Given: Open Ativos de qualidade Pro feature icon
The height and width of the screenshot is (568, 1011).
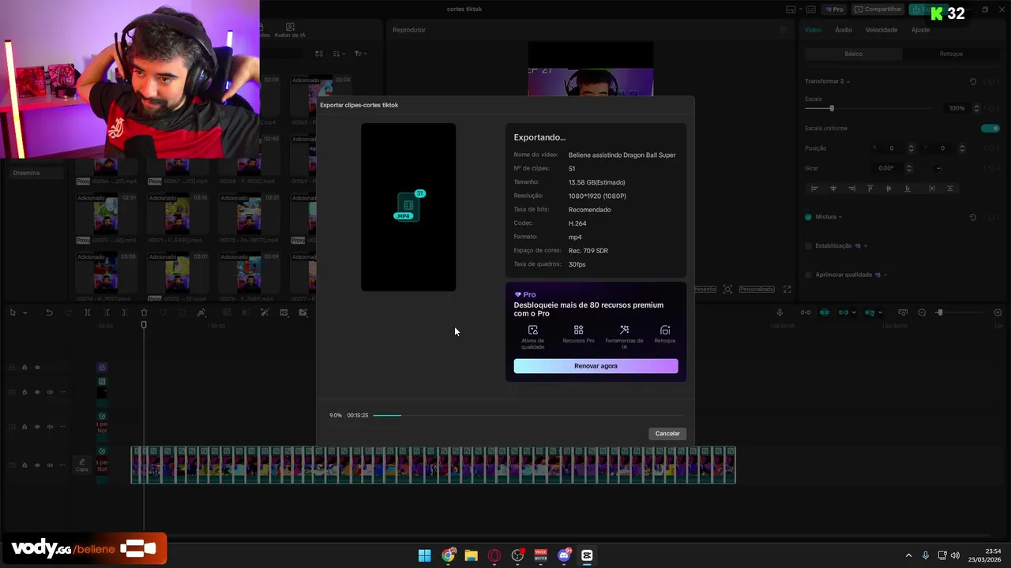Looking at the screenshot, I should 532,330.
